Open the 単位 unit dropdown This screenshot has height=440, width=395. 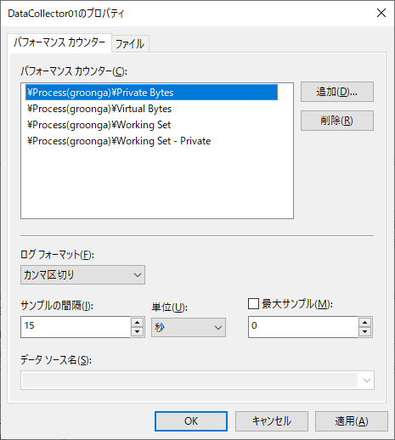point(189,327)
